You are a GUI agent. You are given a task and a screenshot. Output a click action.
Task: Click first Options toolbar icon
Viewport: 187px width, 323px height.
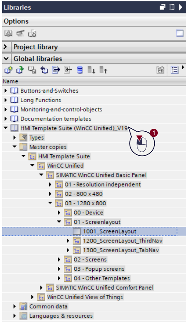coord(8,33)
